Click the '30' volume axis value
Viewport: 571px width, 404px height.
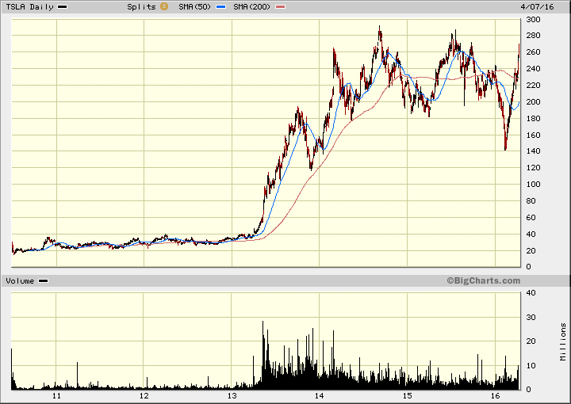531,317
